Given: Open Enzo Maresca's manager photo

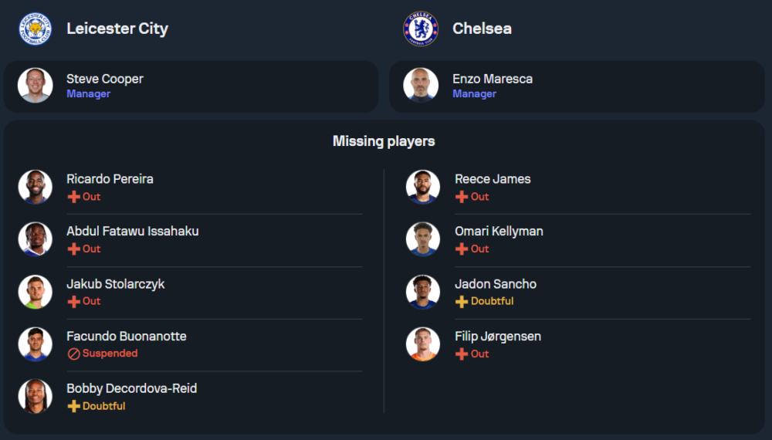Looking at the screenshot, I should tap(422, 86).
